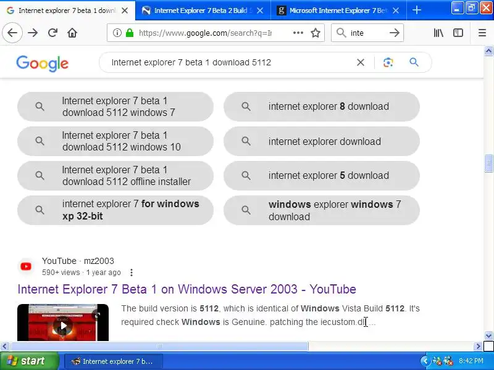
Task: Open the three-dot menu of the YouTube result
Action: 132,273
